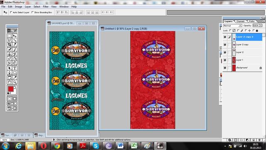Select the Eraser tool
266x150 pixels.
10,59
